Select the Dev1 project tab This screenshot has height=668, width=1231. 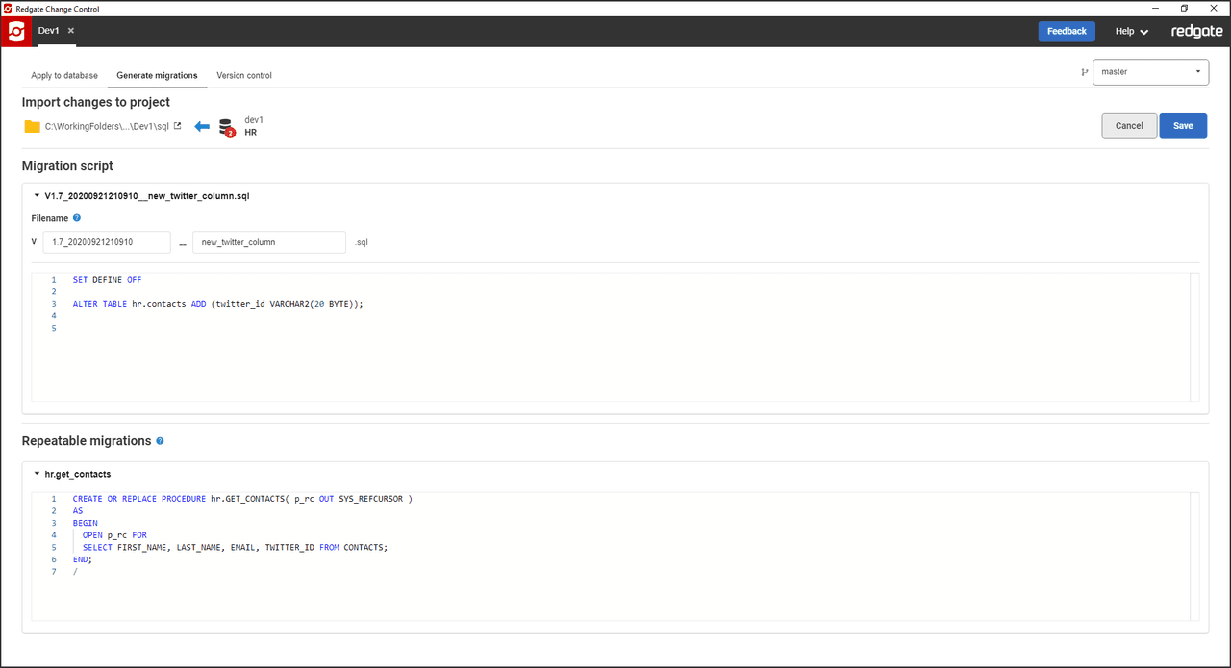point(48,31)
